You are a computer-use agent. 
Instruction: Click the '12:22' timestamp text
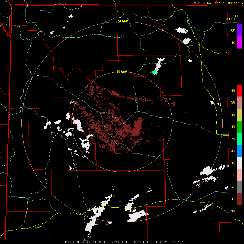pos(177,242)
